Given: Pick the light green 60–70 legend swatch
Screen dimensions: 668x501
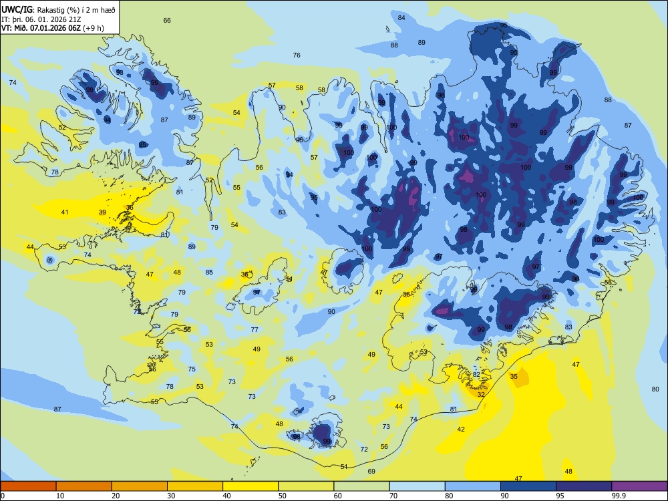Looking at the screenshot, I should (x=361, y=486).
